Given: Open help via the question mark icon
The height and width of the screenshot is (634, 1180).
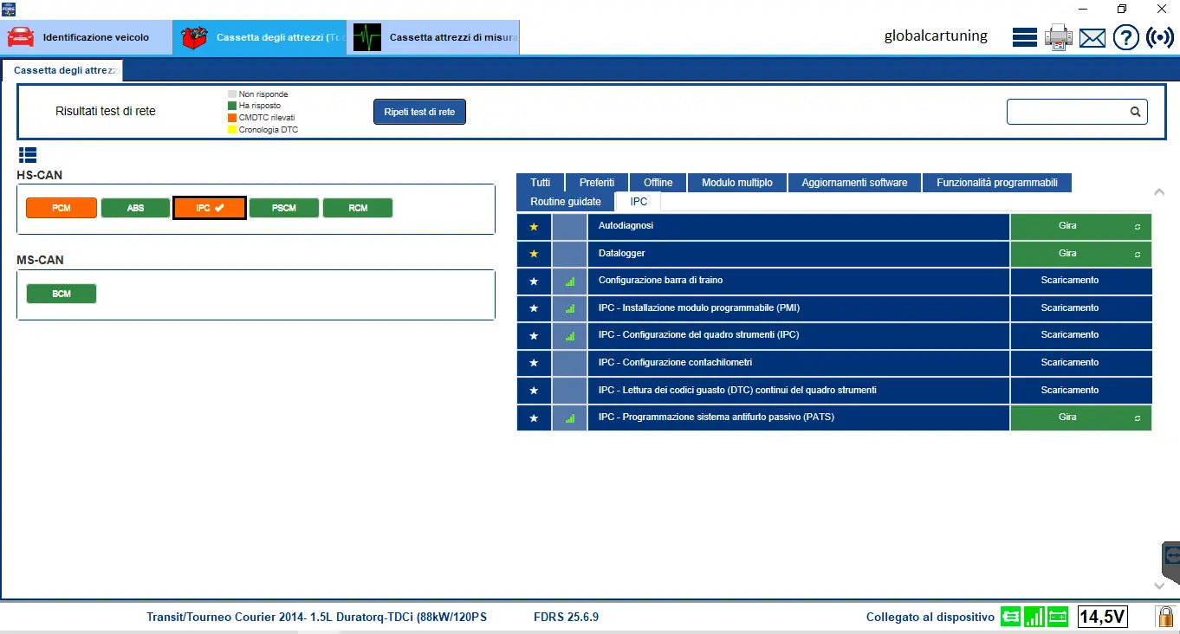Looking at the screenshot, I should [x=1125, y=37].
